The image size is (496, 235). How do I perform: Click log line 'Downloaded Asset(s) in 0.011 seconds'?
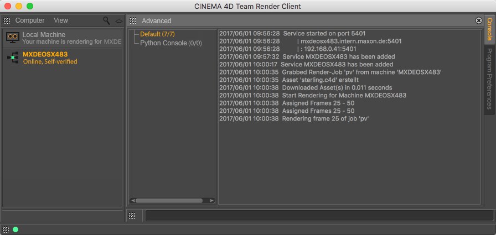point(306,87)
